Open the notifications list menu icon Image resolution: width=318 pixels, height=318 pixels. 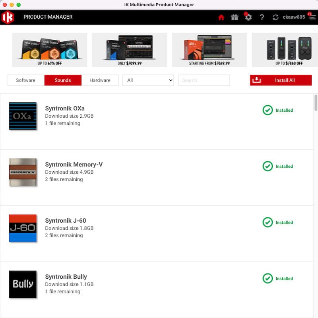point(312,17)
